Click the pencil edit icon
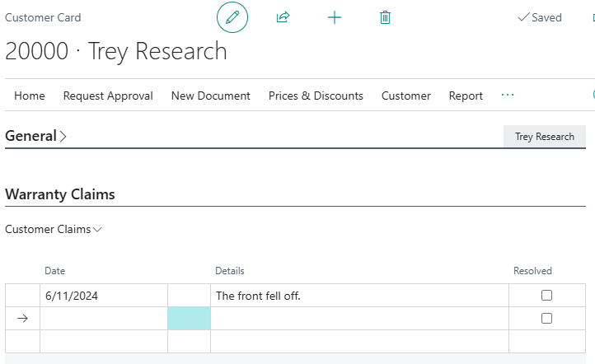Viewport: 595px width, 364px height. tap(232, 17)
